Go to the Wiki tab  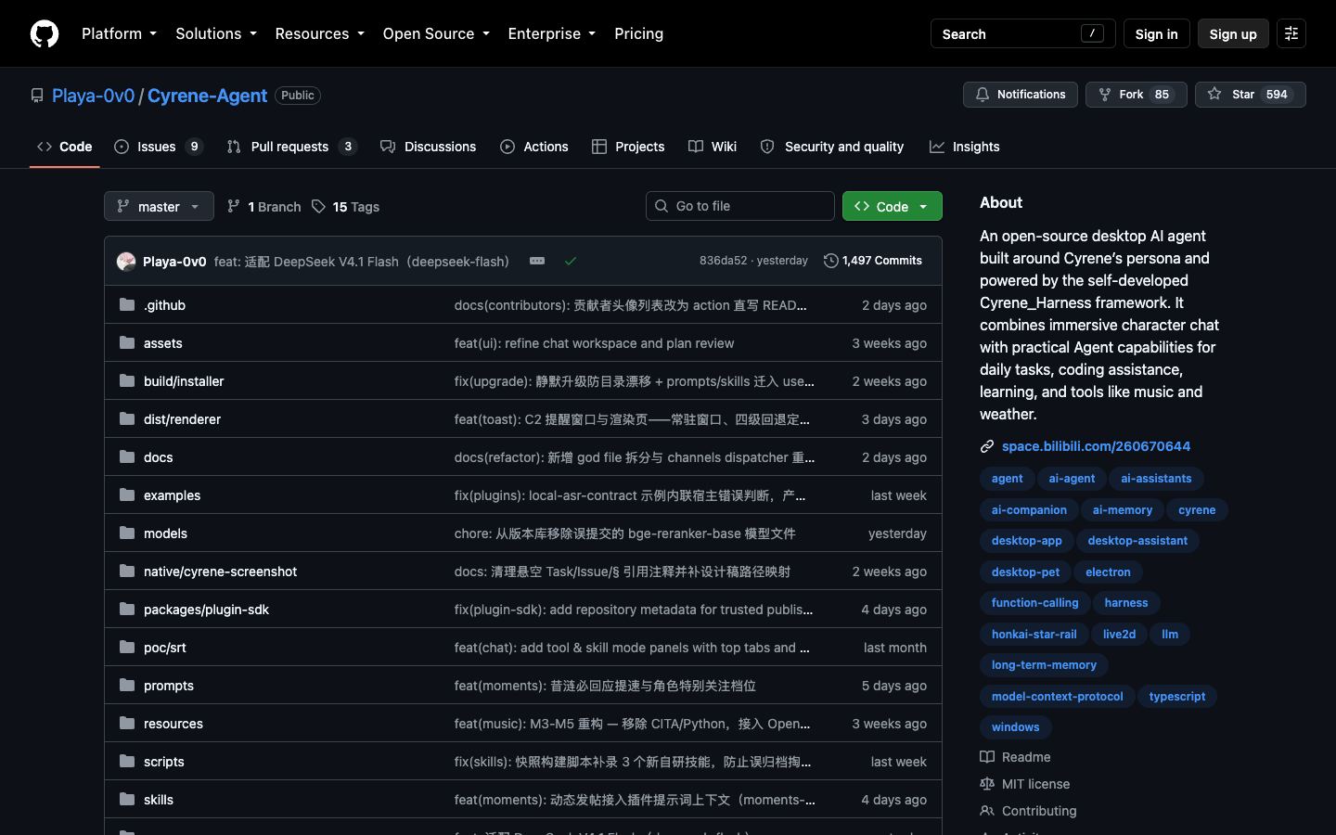713,147
